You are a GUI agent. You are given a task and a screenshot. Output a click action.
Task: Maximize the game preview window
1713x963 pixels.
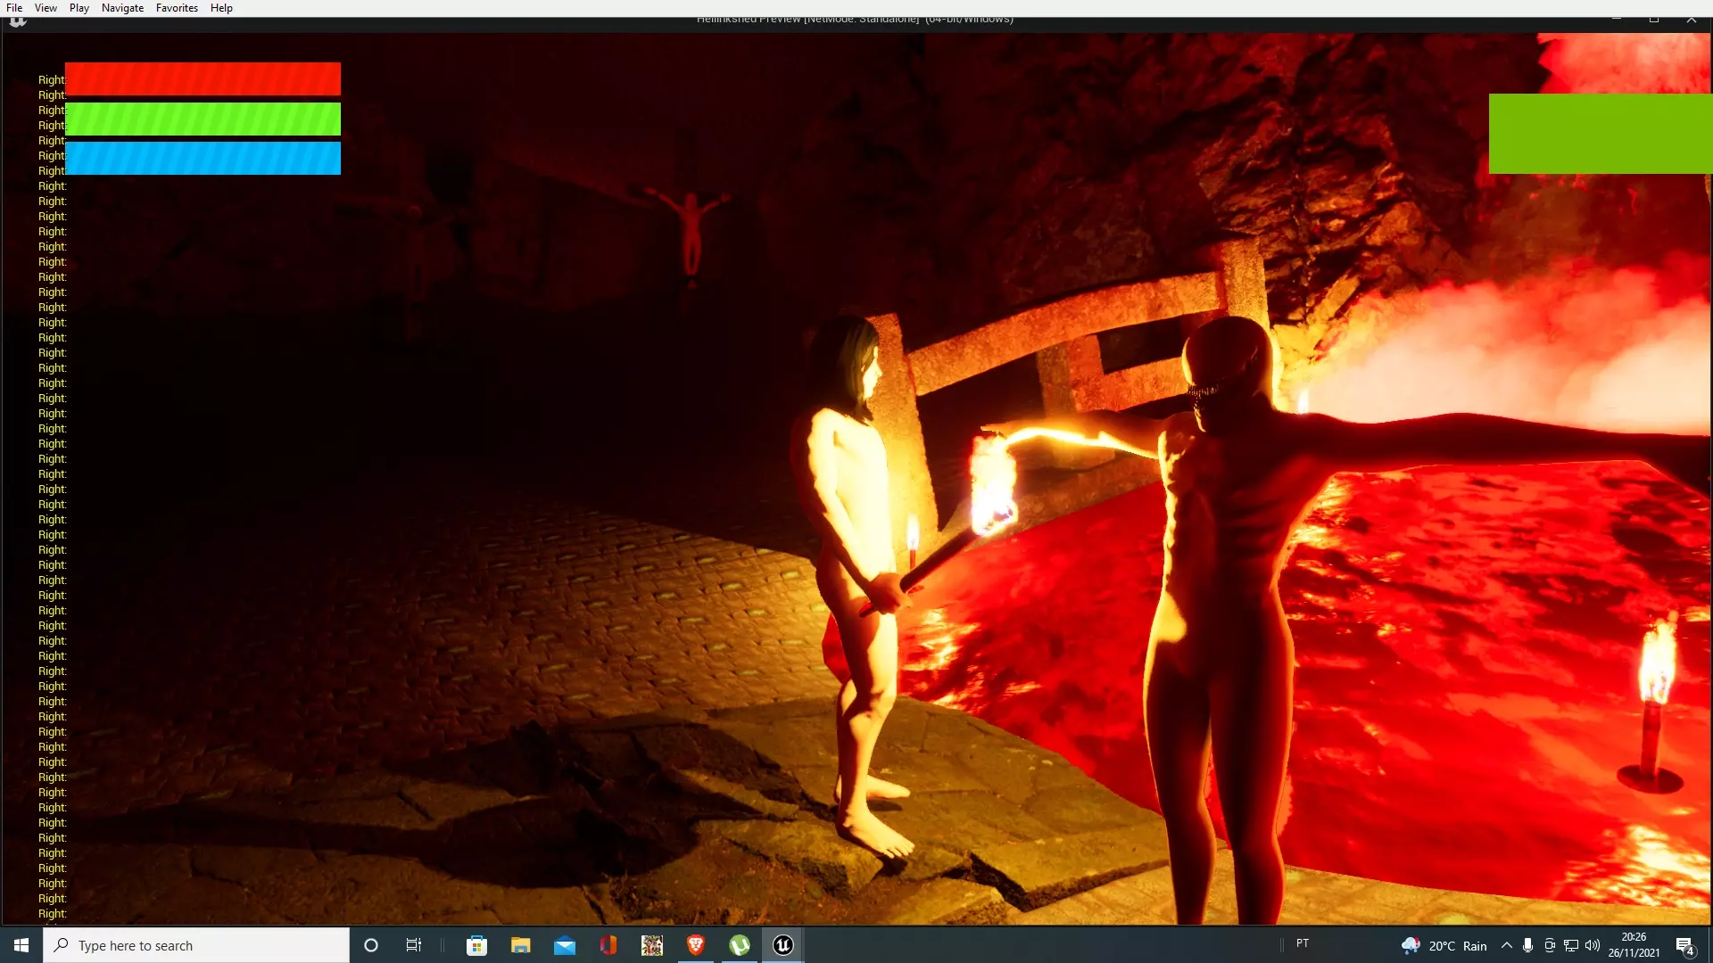[1654, 20]
